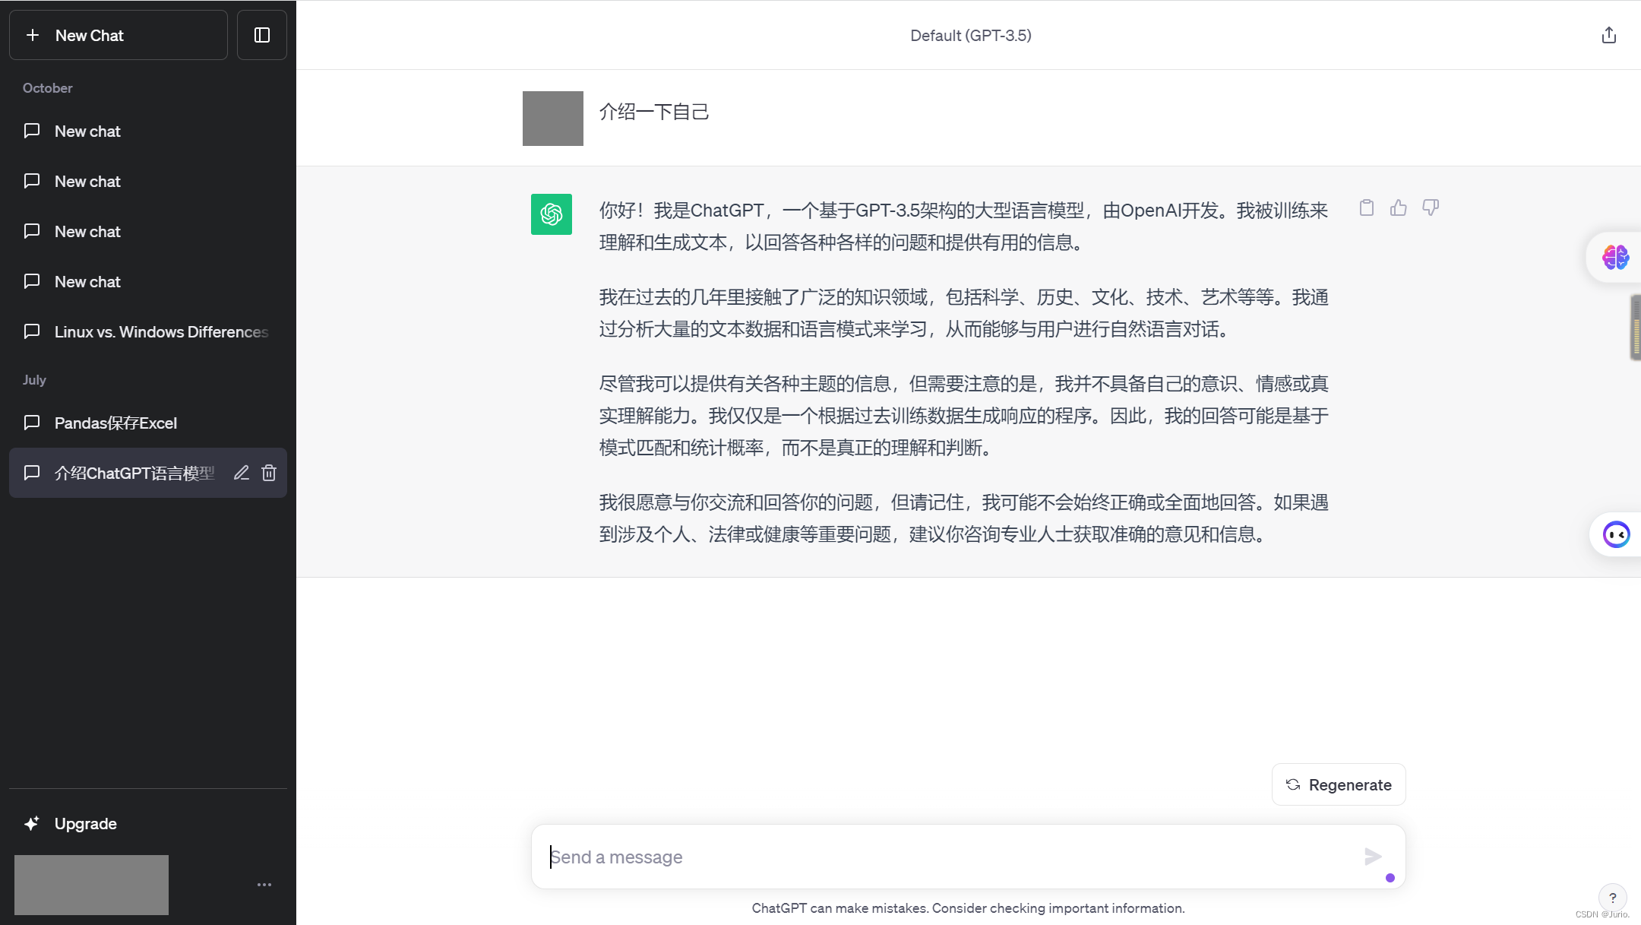Open the question mark help button
The image size is (1641, 925).
1612,897
